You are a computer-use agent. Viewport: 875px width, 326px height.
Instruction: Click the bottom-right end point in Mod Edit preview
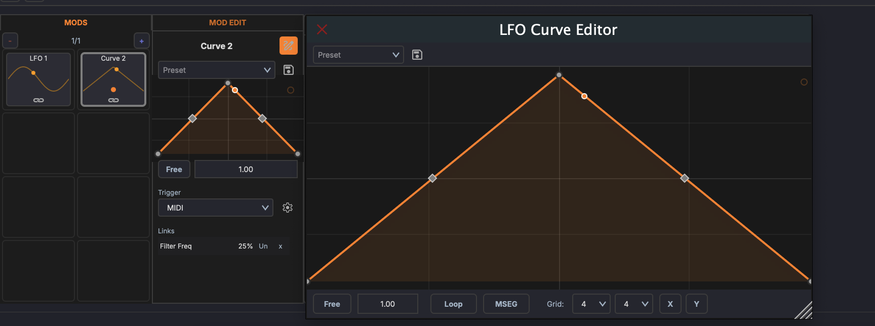click(298, 154)
